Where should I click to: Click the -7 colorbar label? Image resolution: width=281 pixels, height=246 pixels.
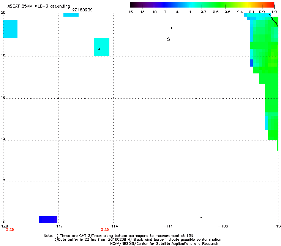164,12
